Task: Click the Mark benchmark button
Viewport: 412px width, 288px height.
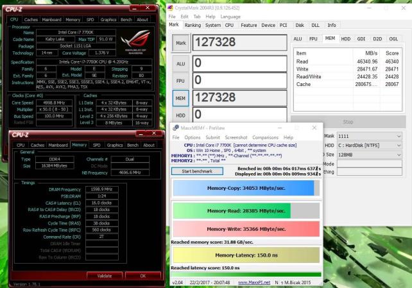Action: click(x=181, y=43)
